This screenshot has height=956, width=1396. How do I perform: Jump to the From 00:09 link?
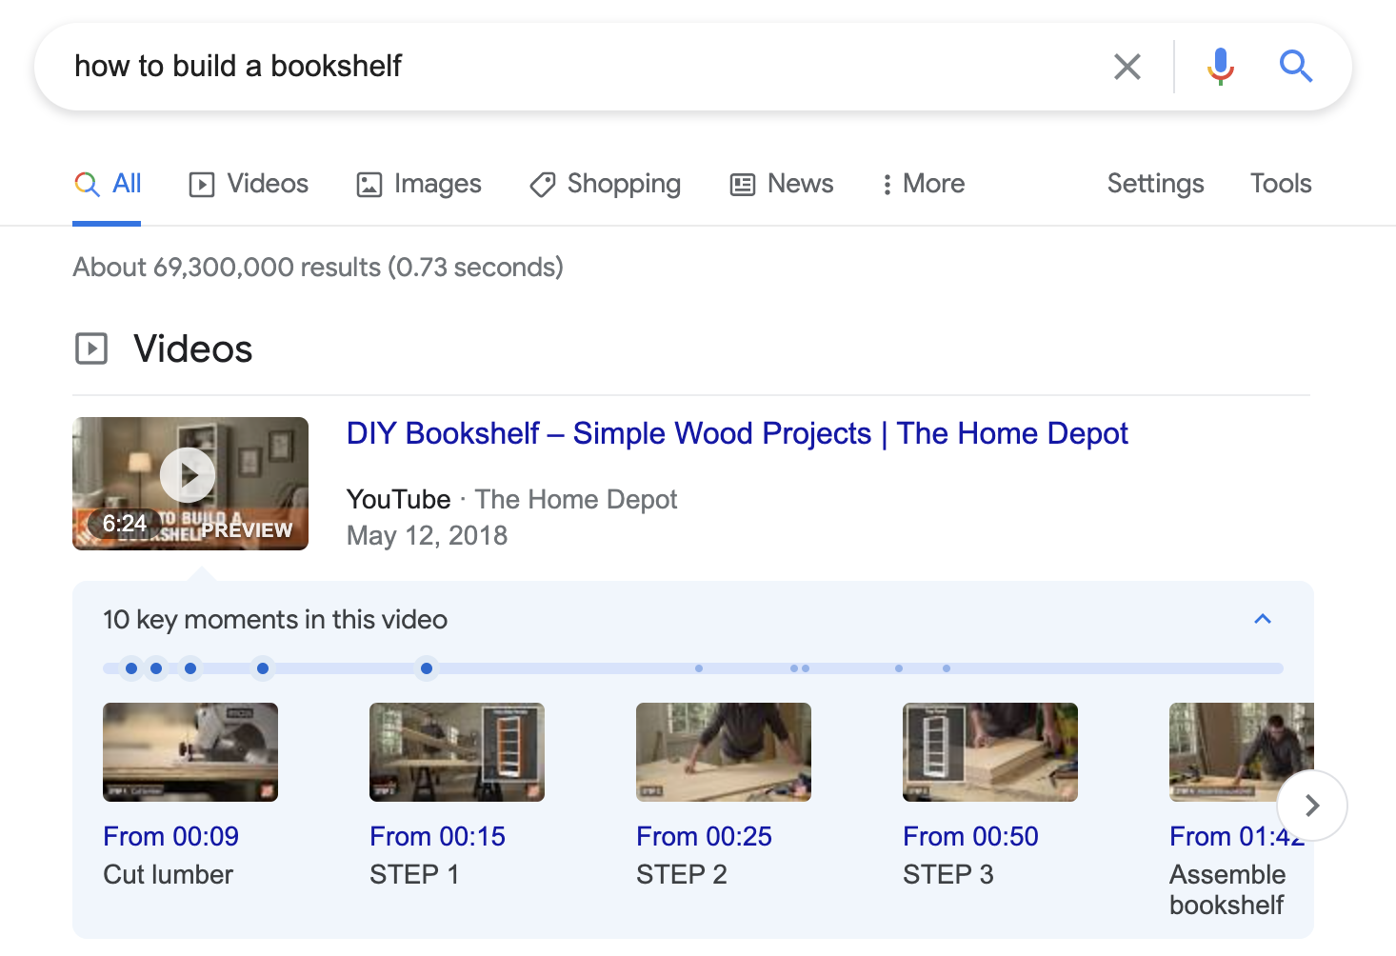coord(171,836)
